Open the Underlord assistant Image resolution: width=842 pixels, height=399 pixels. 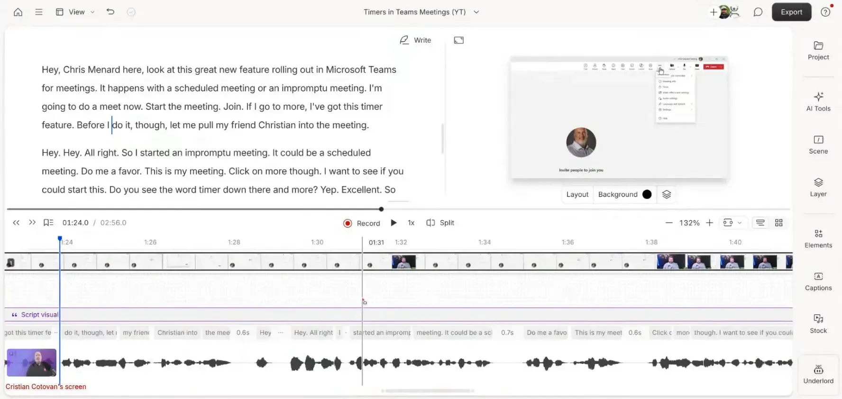coord(818,374)
